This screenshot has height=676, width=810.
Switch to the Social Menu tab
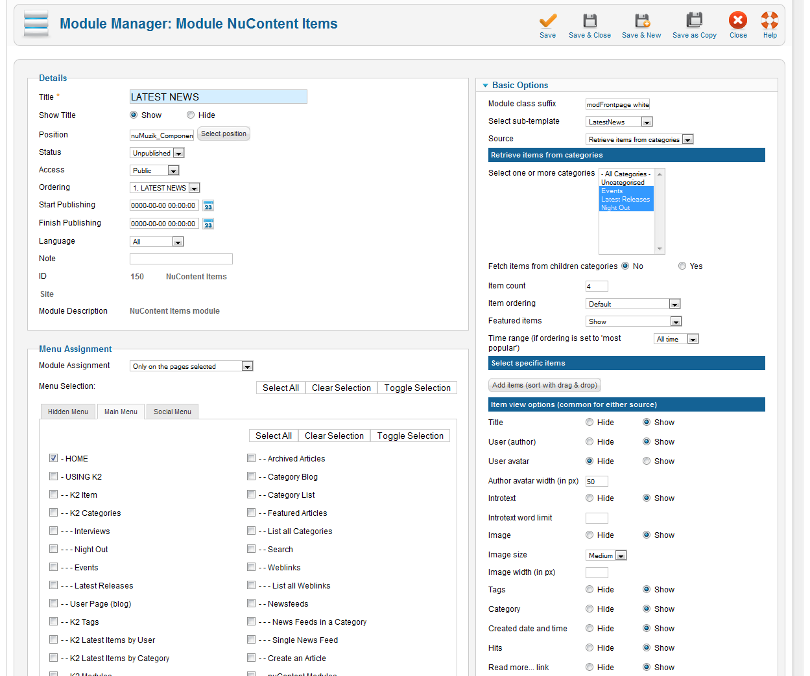coord(173,412)
